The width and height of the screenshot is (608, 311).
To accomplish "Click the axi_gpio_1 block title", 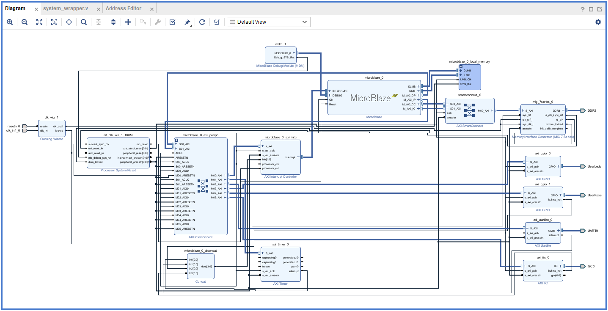I will coord(543,184).
